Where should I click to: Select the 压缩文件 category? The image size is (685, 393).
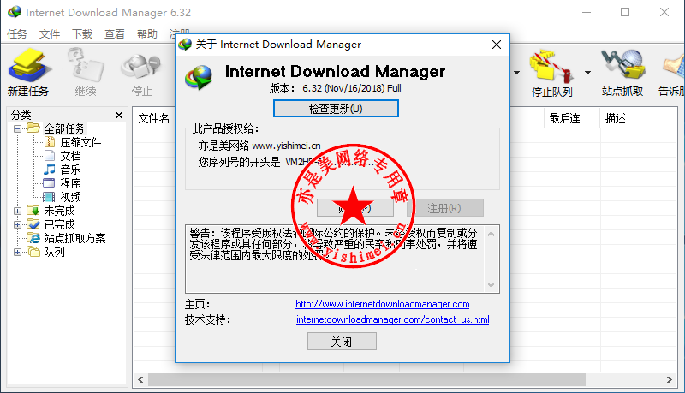80,142
